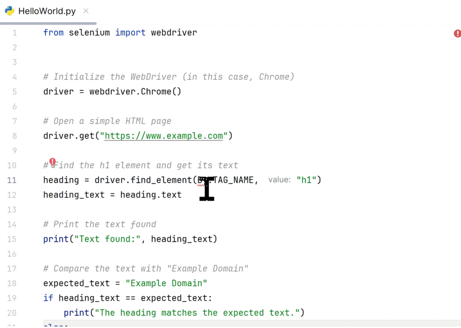This screenshot has height=328, width=461.
Task: Click the 'from' keyword on line 1
Action: 53,33
